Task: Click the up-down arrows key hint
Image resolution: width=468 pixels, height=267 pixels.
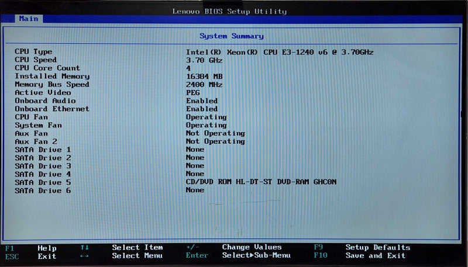Action: click(84, 247)
